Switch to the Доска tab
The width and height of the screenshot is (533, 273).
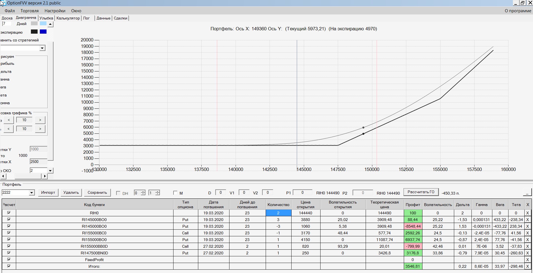[7, 18]
